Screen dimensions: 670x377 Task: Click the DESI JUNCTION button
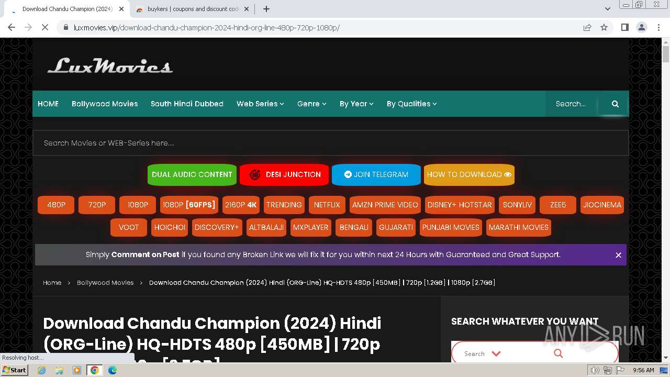284,174
